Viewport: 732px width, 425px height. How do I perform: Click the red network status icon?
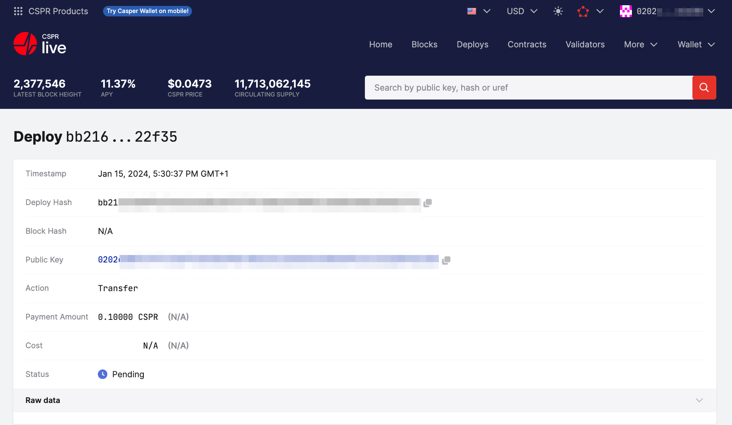coord(583,11)
